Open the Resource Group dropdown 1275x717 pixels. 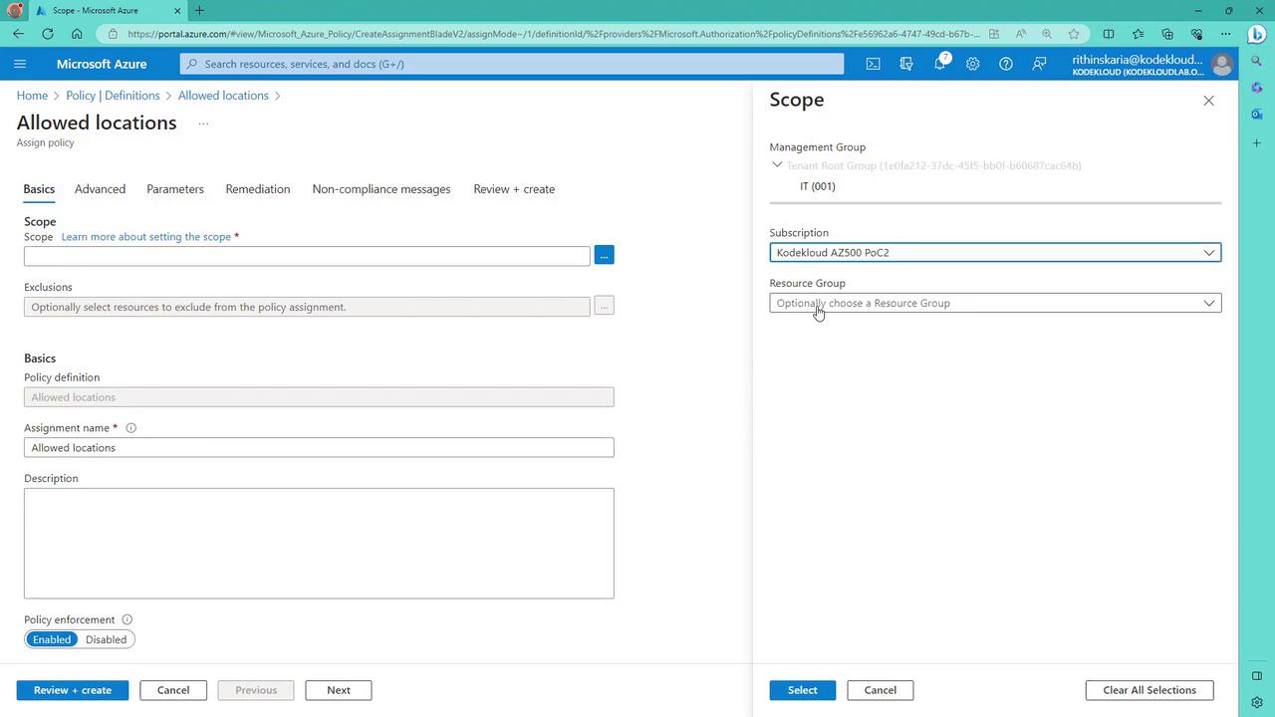995,303
